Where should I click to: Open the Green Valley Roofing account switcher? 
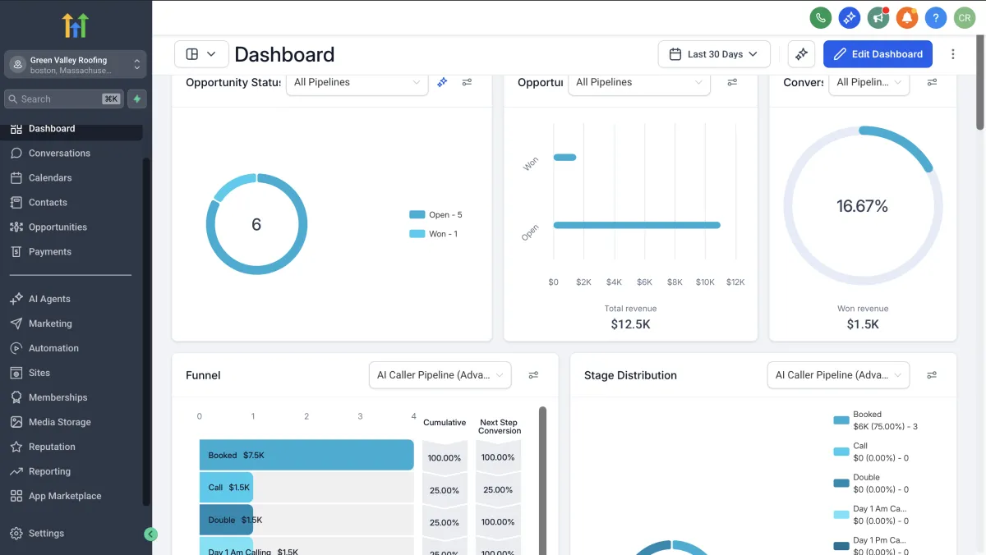point(75,64)
